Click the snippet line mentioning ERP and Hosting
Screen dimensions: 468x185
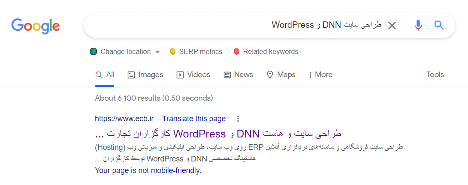tap(249, 147)
